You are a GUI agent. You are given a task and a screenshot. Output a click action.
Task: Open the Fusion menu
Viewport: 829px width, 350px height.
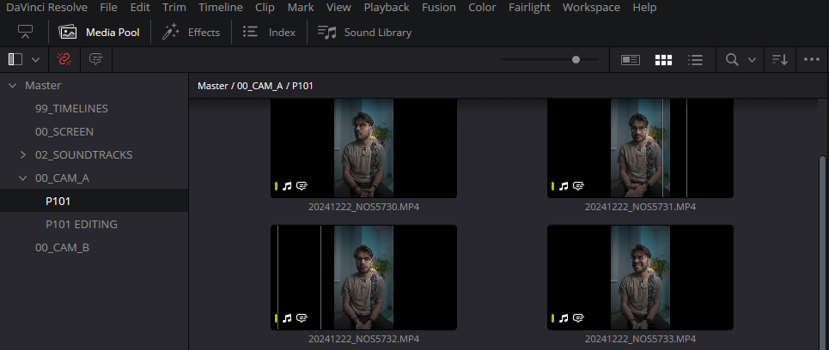tap(439, 8)
